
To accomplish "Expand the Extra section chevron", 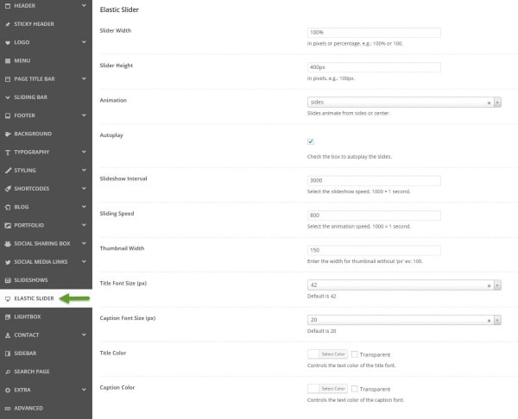I will (x=84, y=390).
